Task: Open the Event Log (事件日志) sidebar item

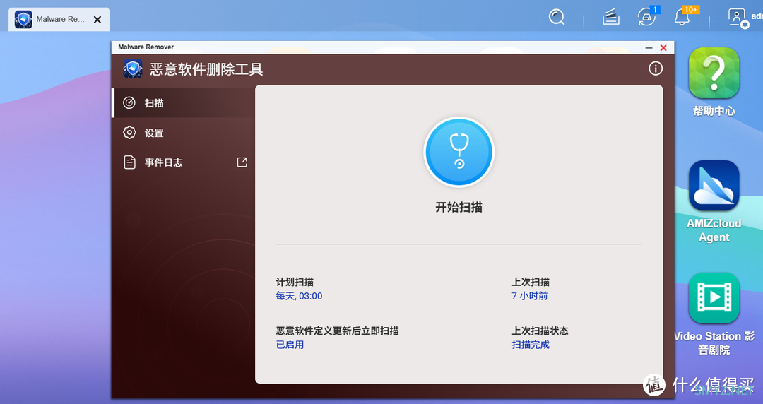Action: tap(184, 162)
